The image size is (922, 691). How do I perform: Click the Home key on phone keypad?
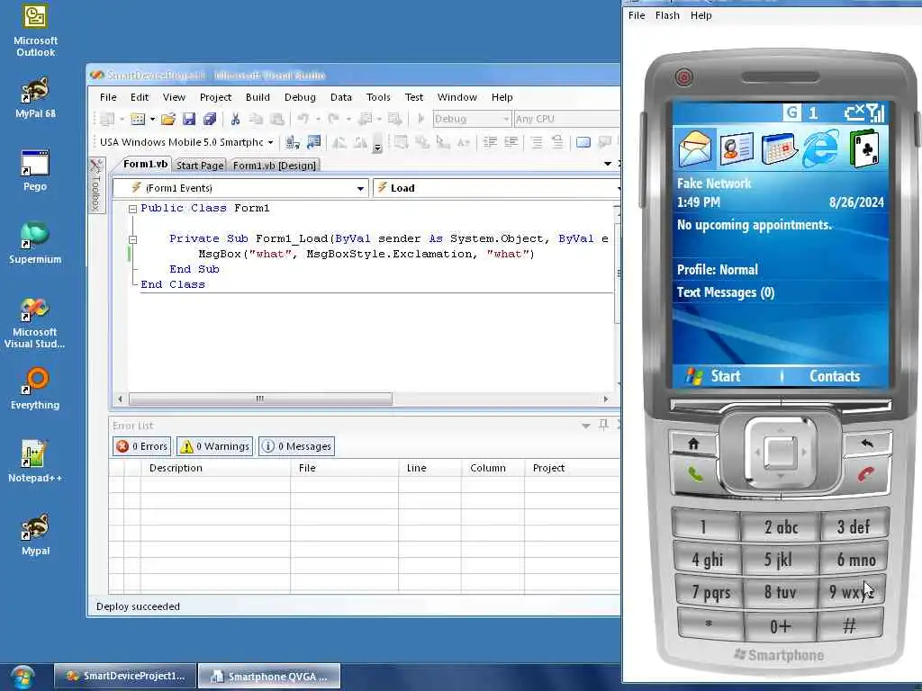point(693,444)
